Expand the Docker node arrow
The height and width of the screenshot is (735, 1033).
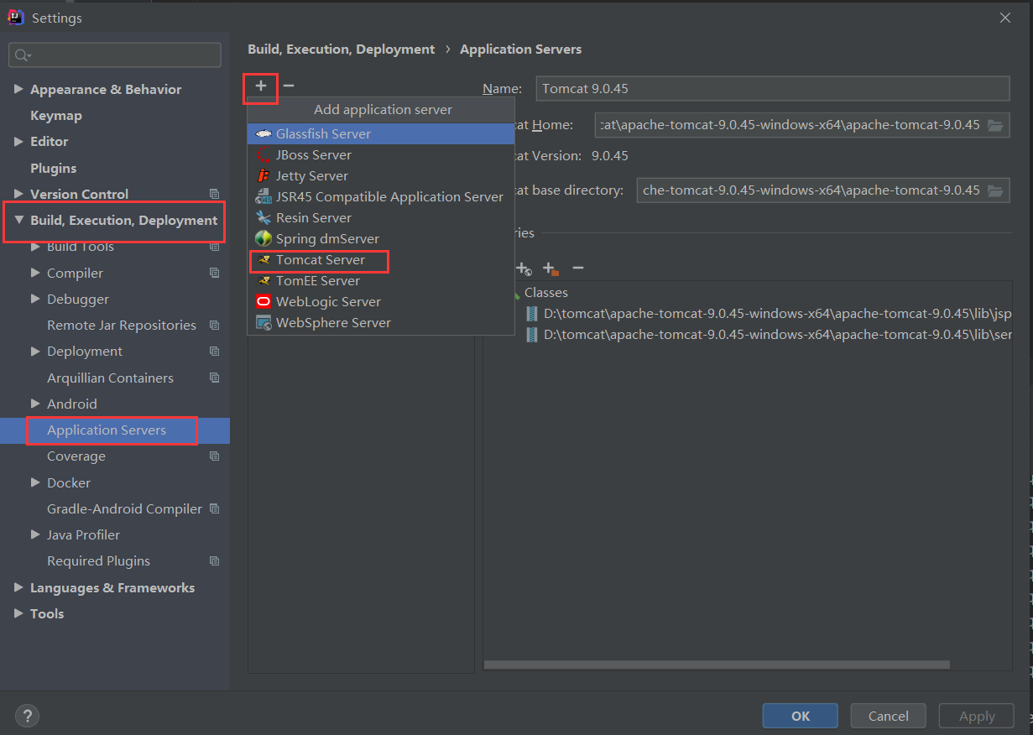(x=35, y=482)
